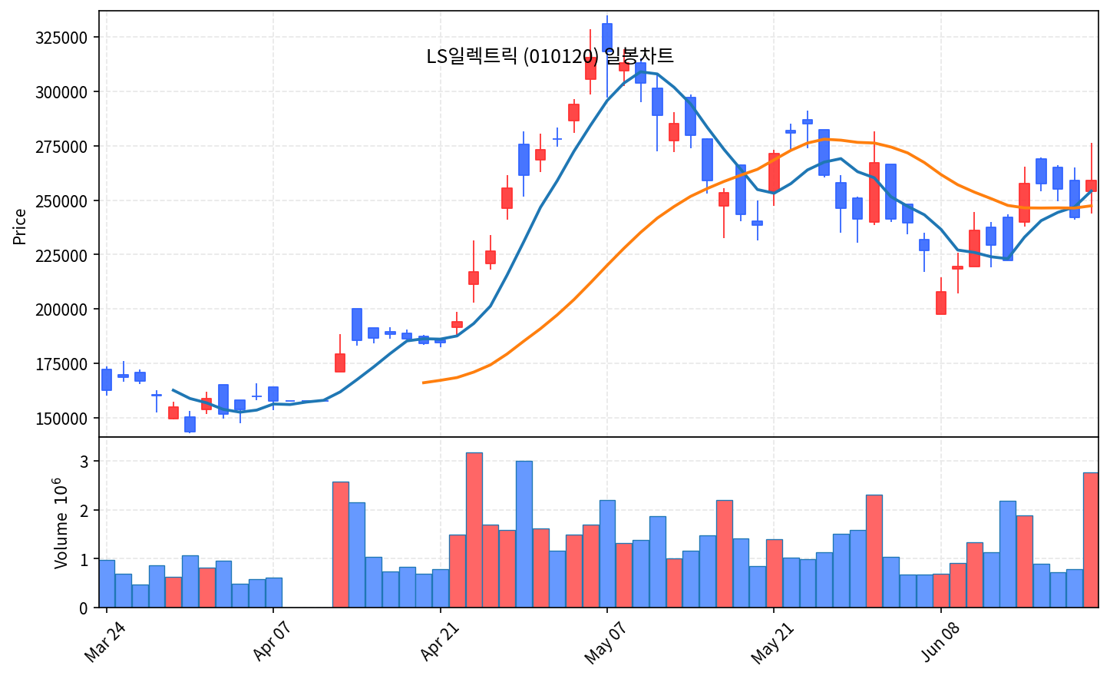Select the 325000 price axis label
This screenshot has height=679, width=1110.
tap(62, 38)
